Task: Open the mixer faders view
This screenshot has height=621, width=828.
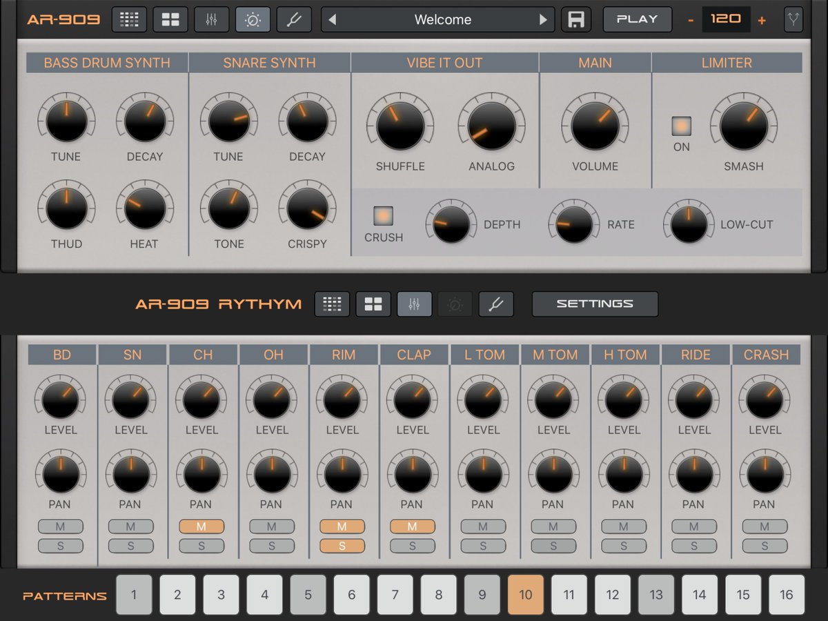Action: click(x=211, y=19)
